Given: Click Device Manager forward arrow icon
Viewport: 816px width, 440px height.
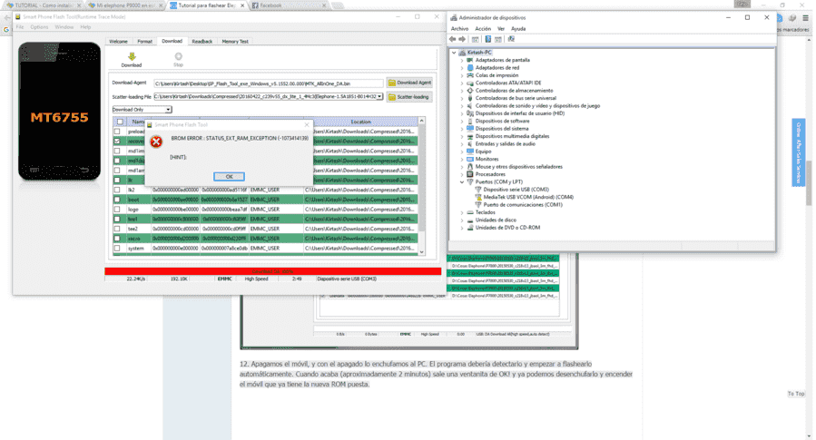Looking at the screenshot, I should [462, 39].
